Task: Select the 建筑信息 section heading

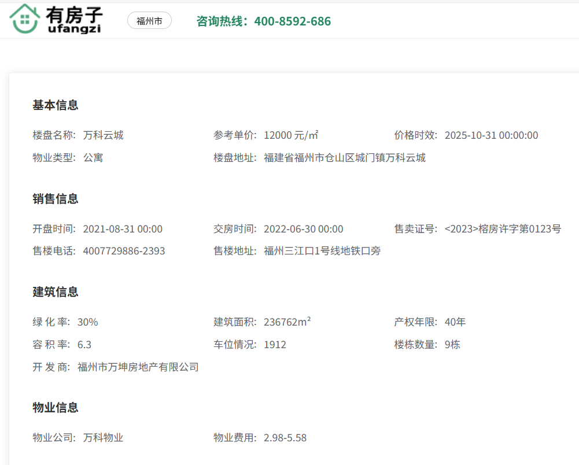Action: (56, 292)
